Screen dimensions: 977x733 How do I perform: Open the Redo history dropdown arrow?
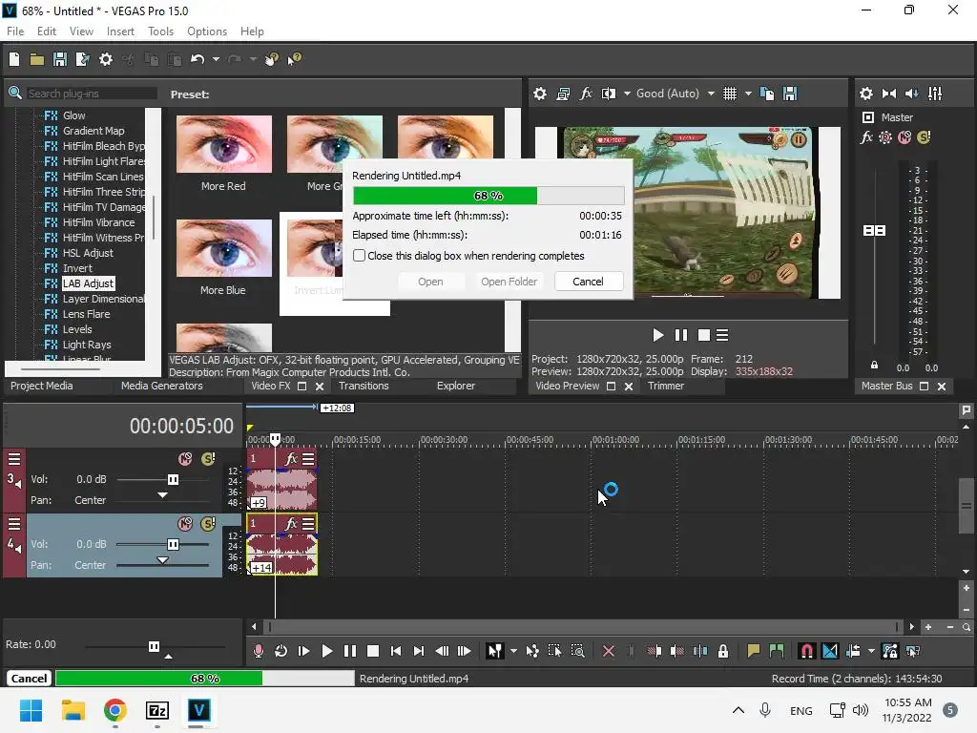point(252,59)
